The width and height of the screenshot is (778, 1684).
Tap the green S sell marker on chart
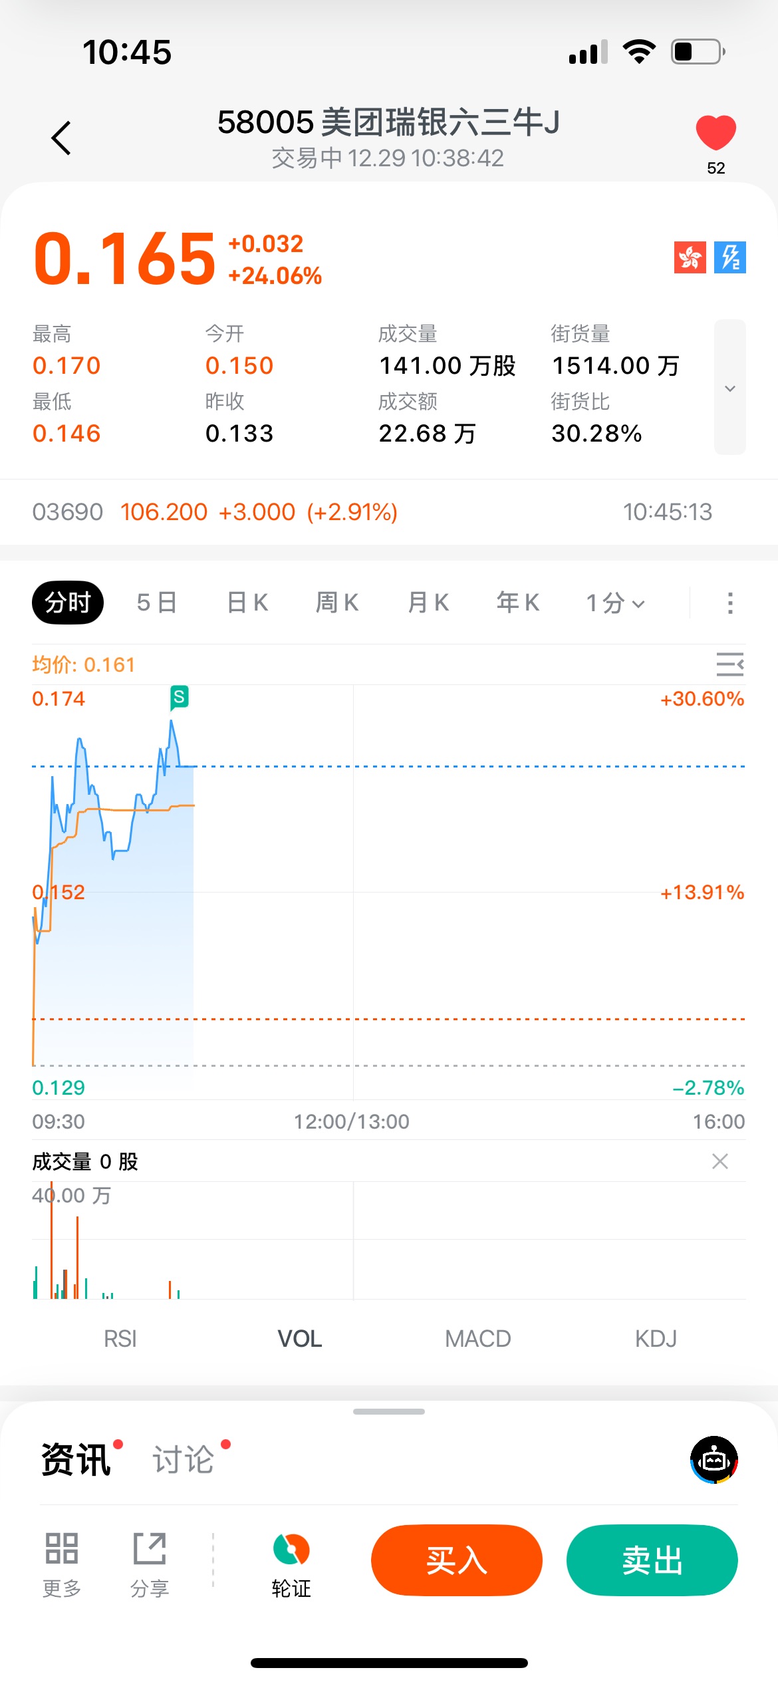click(179, 697)
